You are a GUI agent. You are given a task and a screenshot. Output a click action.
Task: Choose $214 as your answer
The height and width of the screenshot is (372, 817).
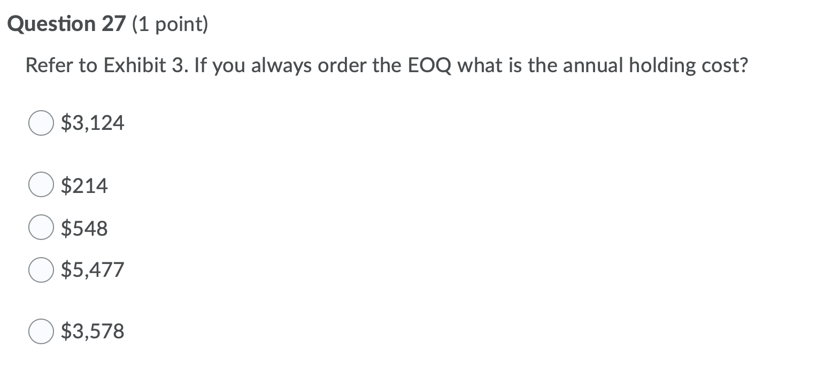84,185
